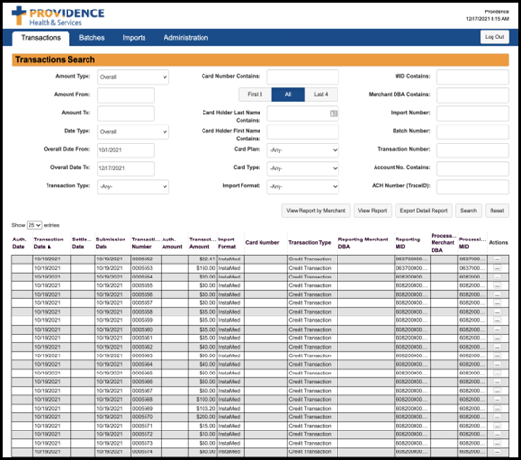This screenshot has width=521, height=460.
Task: Select the Last 4 card number option
Action: click(x=321, y=95)
